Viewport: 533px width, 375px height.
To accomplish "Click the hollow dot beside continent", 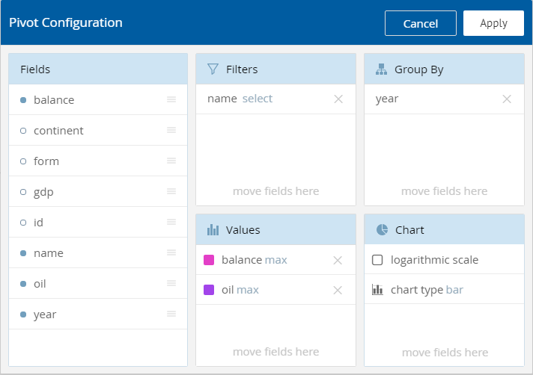I will 23,131.
